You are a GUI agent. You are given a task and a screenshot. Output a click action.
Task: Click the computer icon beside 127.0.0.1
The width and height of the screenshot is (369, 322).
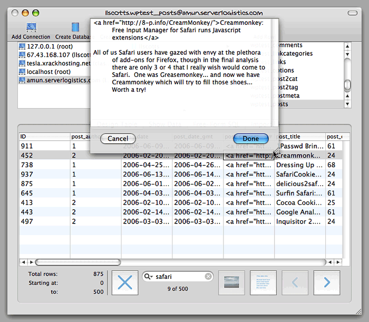pyautogui.click(x=22, y=46)
